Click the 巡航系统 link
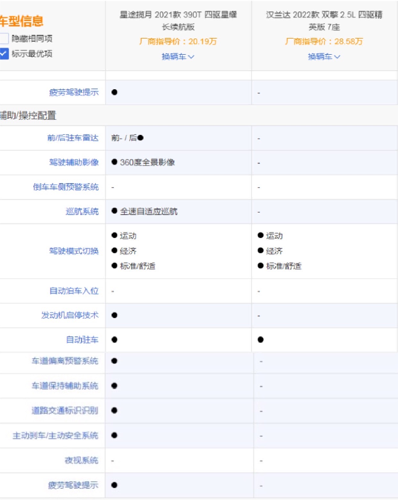Screen dimensions: 398x500 coord(82,211)
